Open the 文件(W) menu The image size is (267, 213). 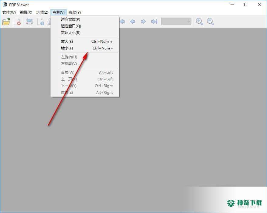(x=9, y=12)
